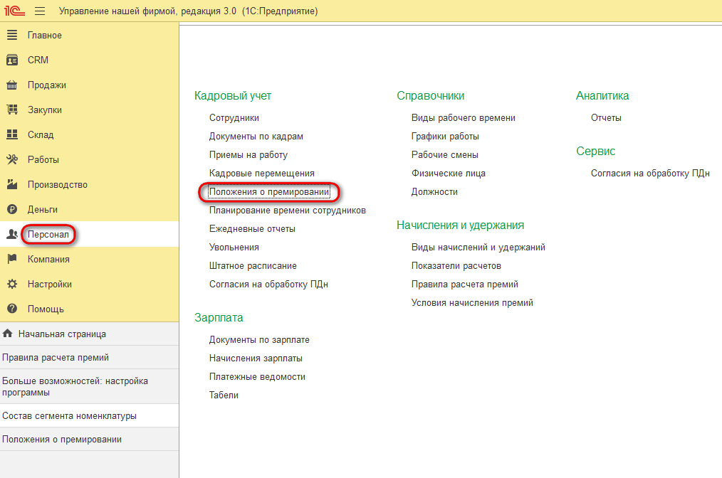Open Рабочие смены

click(x=444, y=155)
